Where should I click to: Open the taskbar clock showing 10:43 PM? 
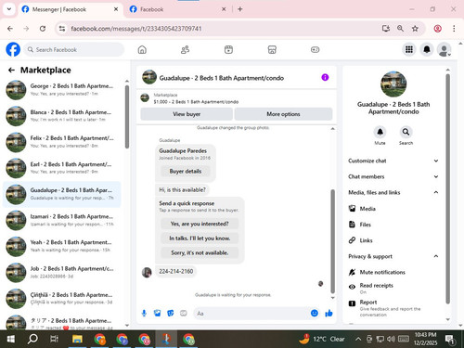click(425, 339)
